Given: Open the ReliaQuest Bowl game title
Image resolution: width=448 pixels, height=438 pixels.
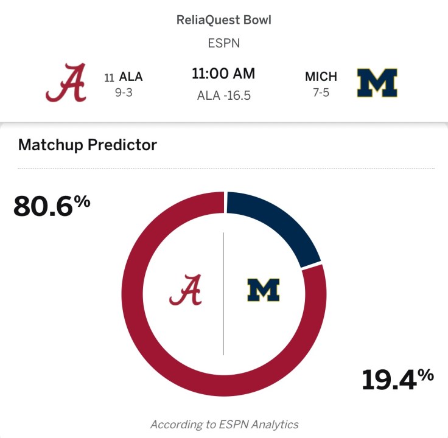Looking at the screenshot, I should coord(223,20).
